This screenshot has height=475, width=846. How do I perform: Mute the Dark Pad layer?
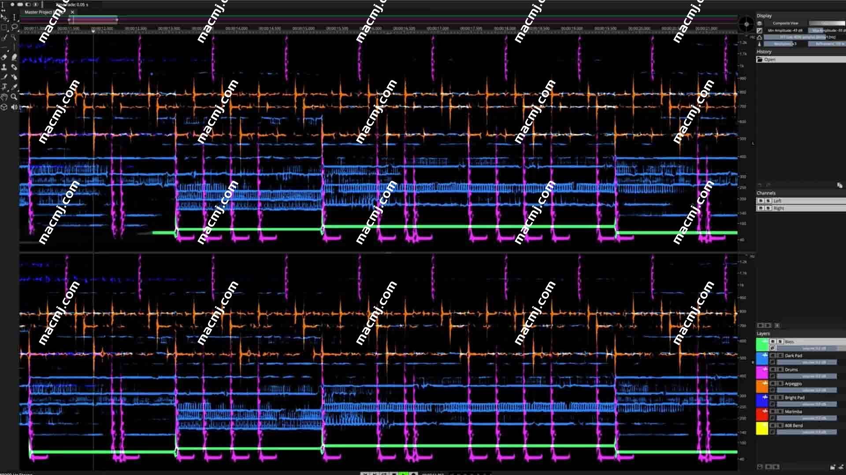[773, 355]
